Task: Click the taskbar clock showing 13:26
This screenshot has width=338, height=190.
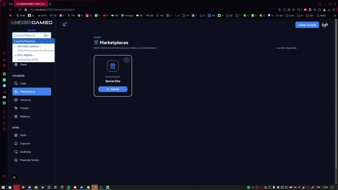Action: point(325,187)
